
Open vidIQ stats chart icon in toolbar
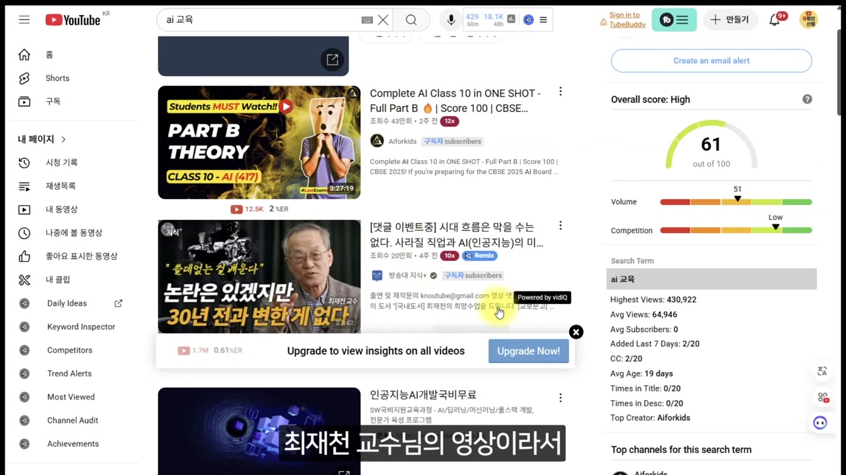click(x=511, y=19)
